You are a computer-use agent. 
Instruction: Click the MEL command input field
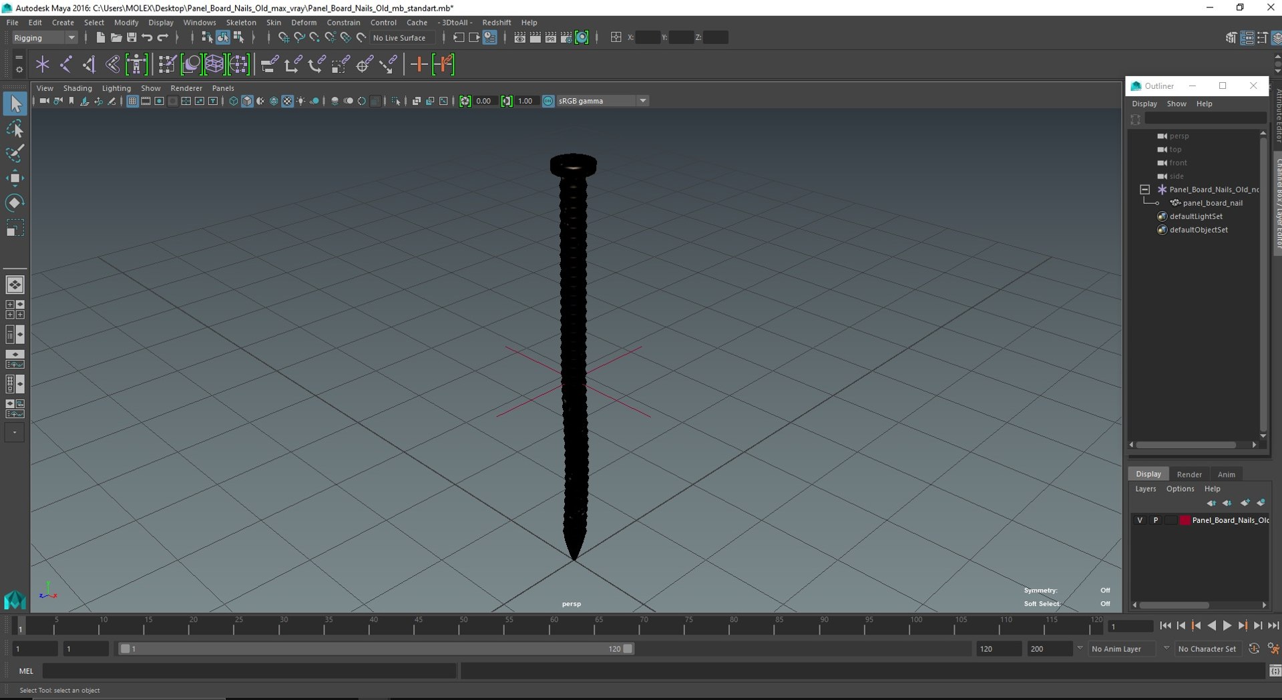(x=249, y=671)
